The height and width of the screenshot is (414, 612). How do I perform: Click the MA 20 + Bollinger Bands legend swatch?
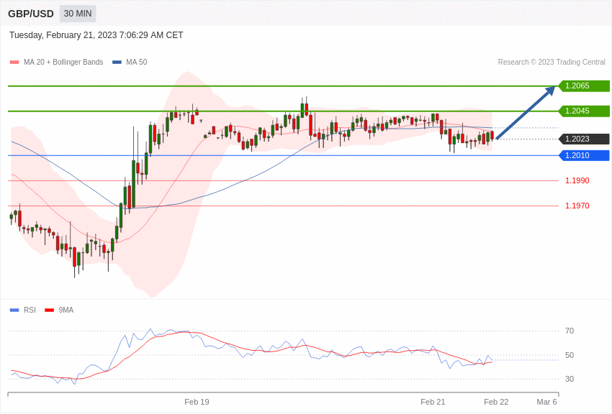tap(14, 63)
